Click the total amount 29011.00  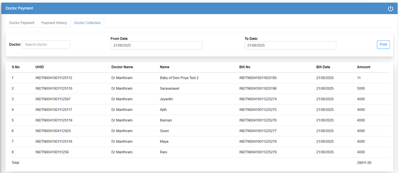coord(365,163)
